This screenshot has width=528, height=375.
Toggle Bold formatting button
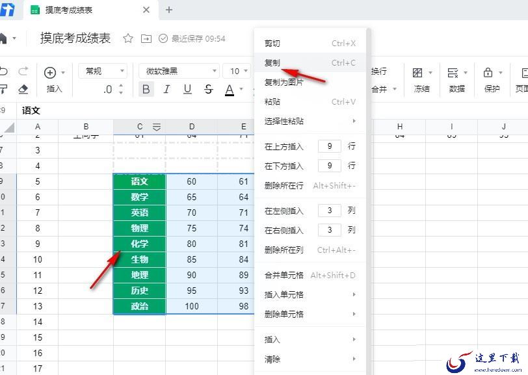(x=146, y=89)
